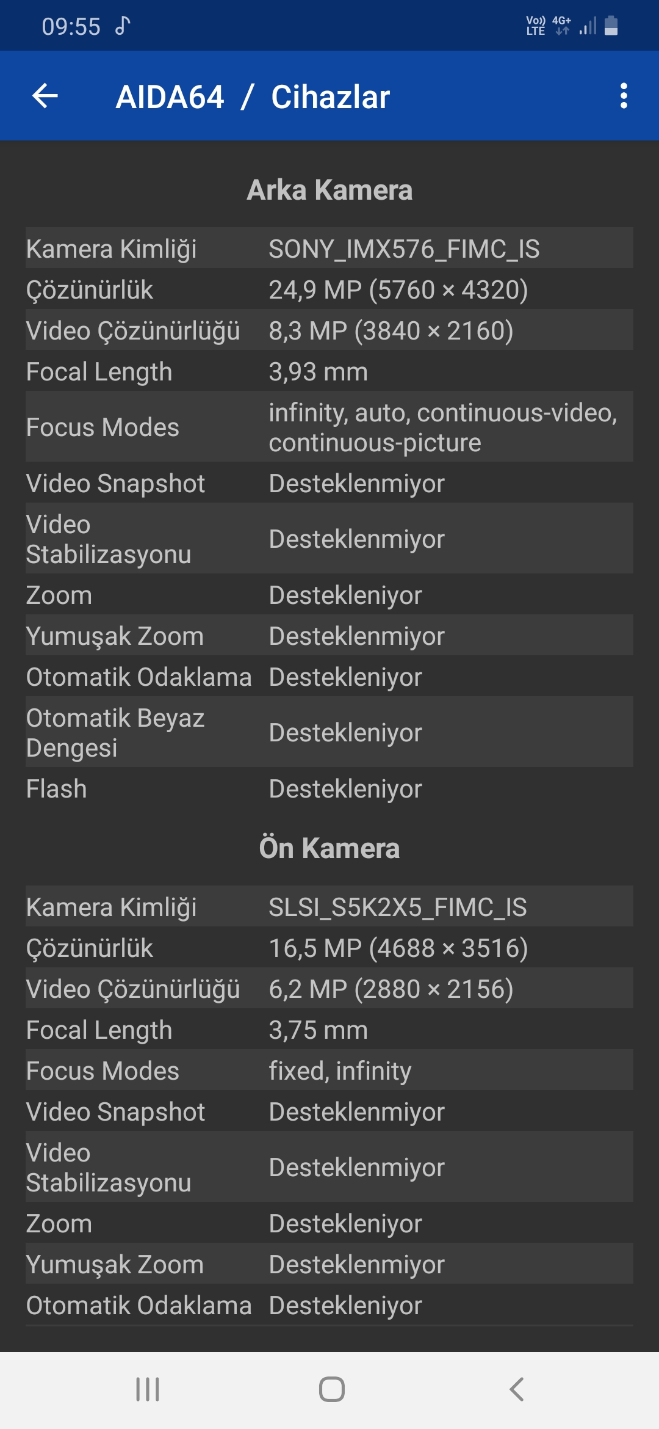Select the 24,9 MP resolution row
Screen dimensions: 659x1429
coord(329,289)
